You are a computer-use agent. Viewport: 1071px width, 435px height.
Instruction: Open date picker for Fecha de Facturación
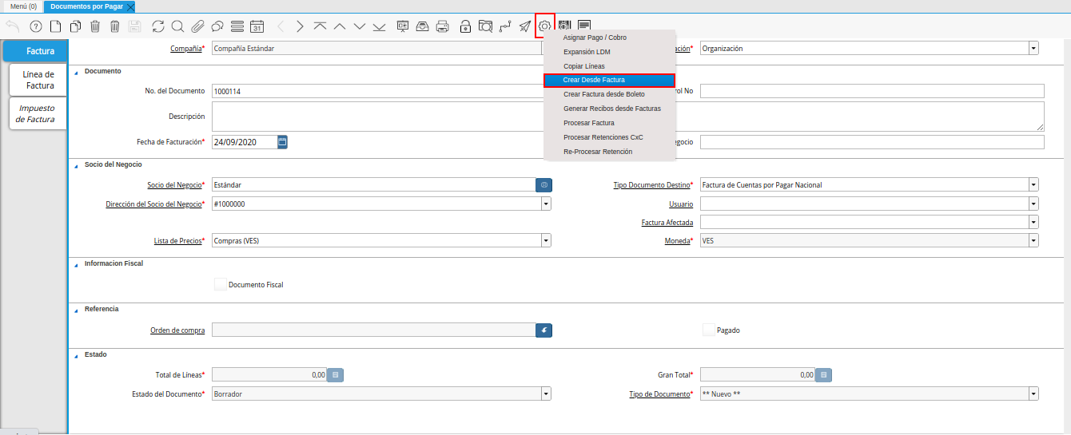click(282, 142)
